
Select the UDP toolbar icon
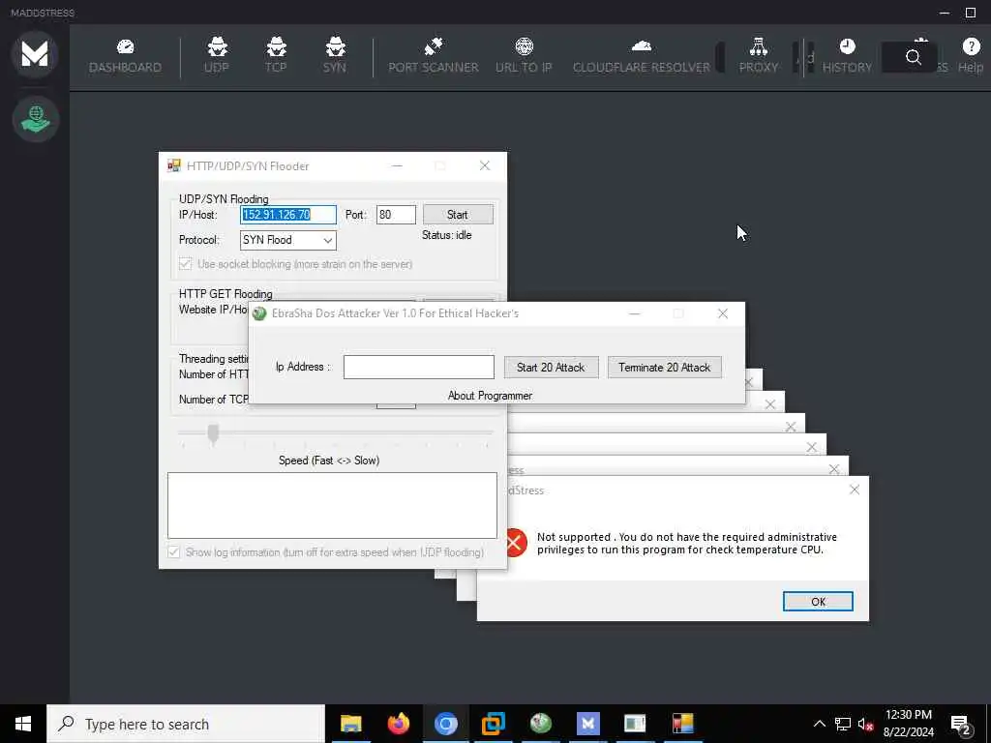coord(217,55)
